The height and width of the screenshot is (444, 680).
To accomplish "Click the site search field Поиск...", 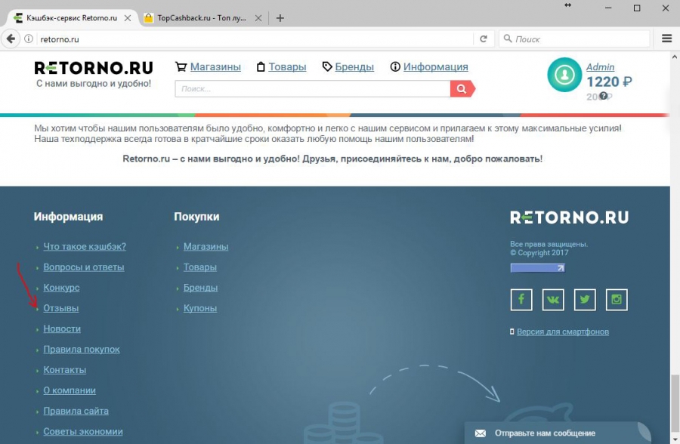I will click(312, 89).
